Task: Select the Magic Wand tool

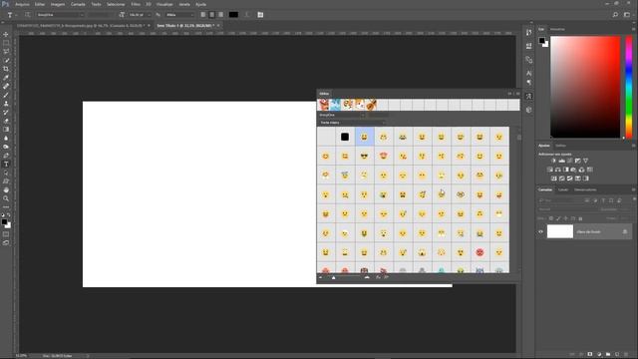Action: click(x=6, y=60)
